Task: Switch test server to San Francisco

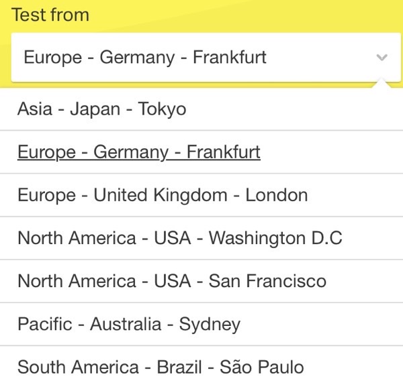Action: pyautogui.click(x=172, y=281)
